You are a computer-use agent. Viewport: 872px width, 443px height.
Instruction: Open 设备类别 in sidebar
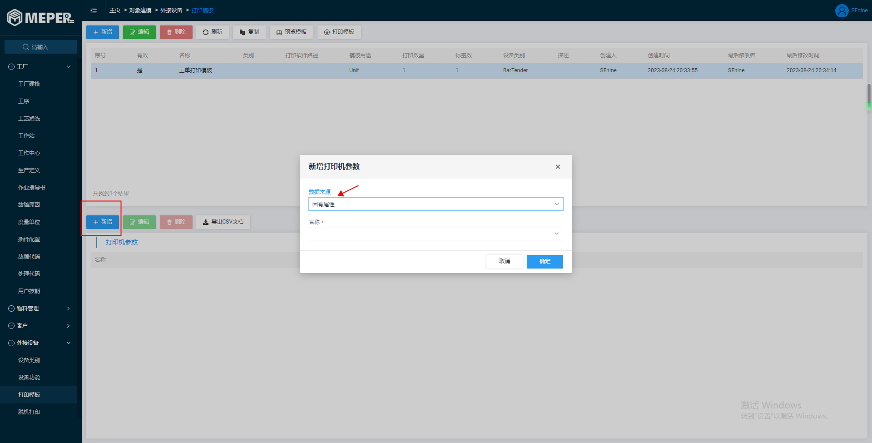coord(29,360)
